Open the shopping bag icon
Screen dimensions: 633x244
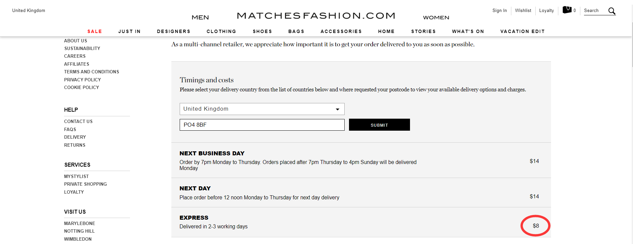[x=567, y=10]
